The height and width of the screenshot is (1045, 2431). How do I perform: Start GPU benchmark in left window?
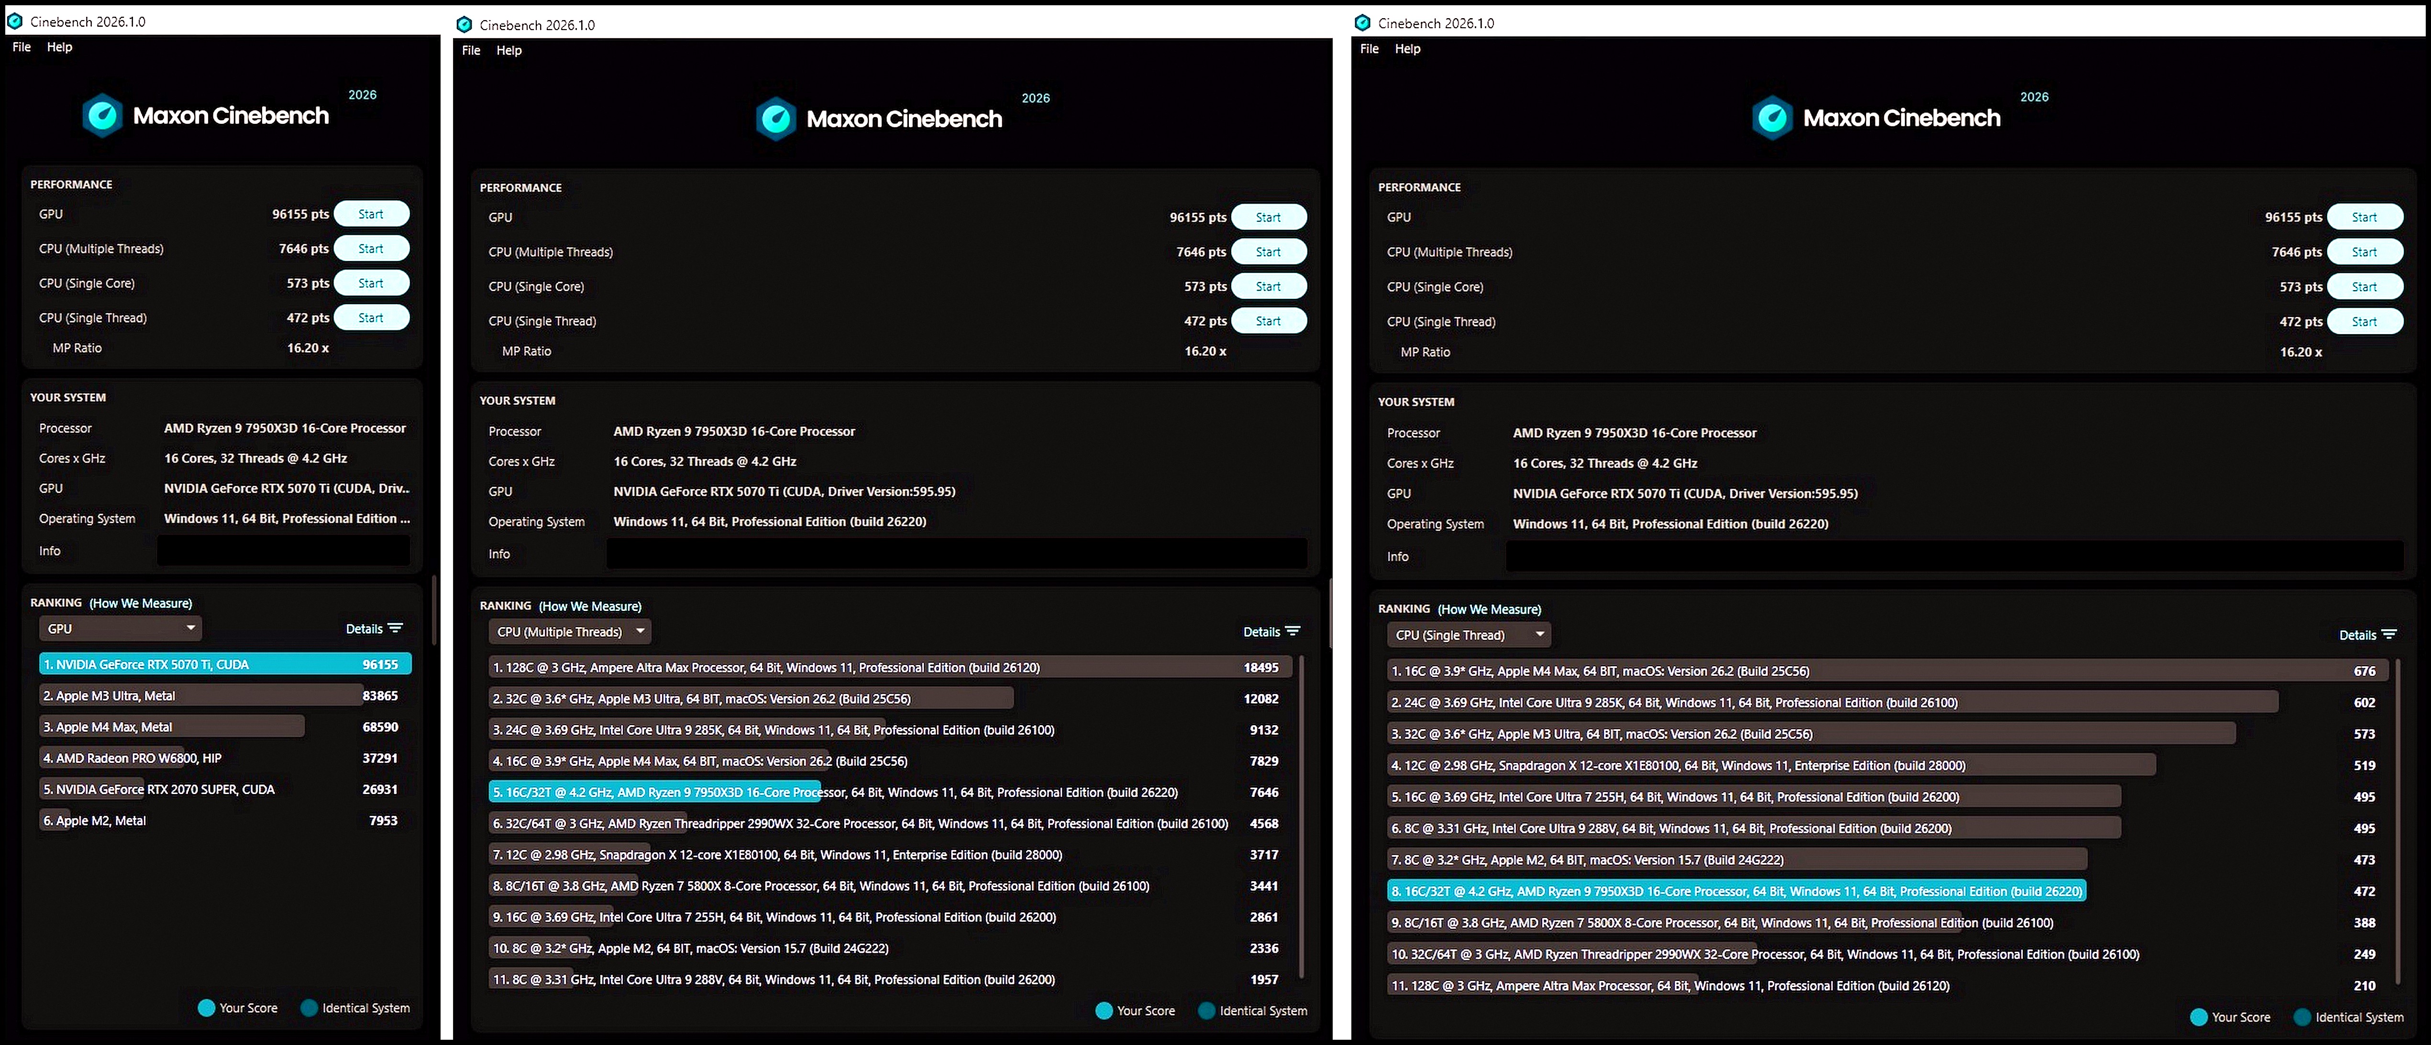(371, 214)
